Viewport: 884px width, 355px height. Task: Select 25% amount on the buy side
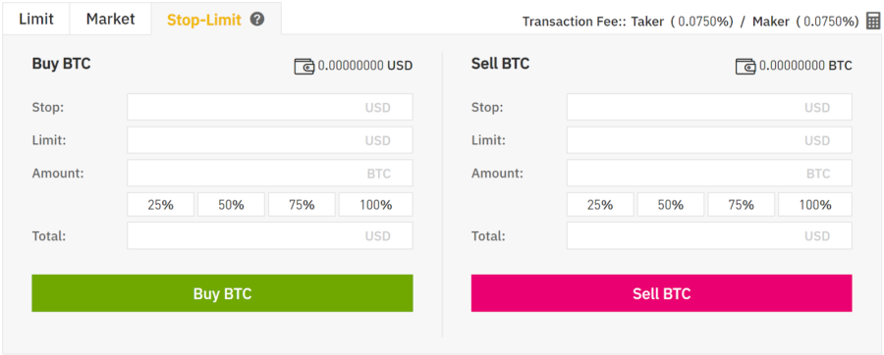tap(161, 205)
